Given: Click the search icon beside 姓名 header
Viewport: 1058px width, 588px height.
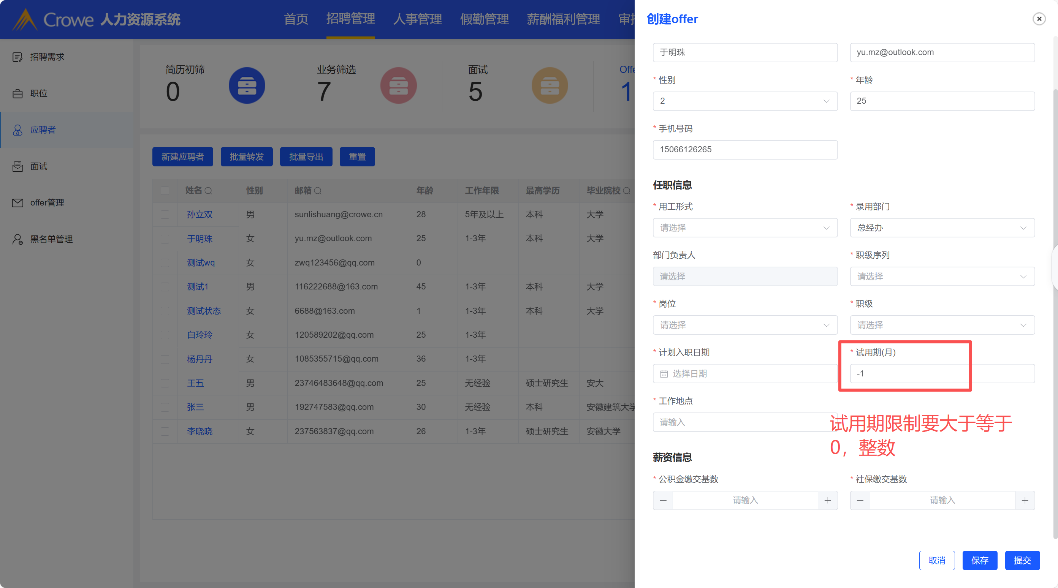Looking at the screenshot, I should 208,191.
